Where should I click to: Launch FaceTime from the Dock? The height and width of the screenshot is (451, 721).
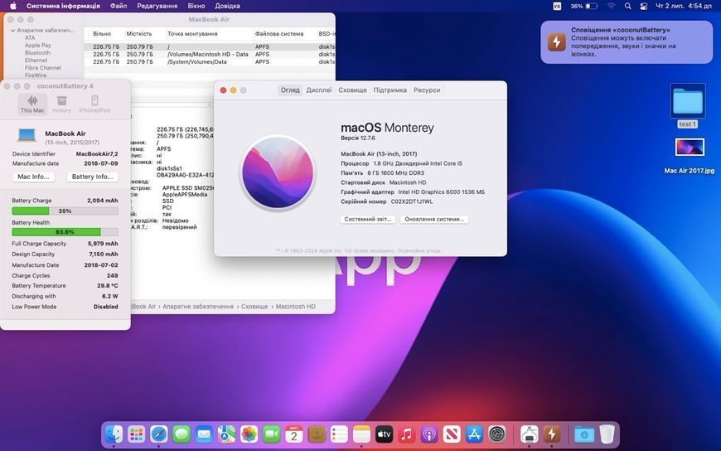pos(272,434)
